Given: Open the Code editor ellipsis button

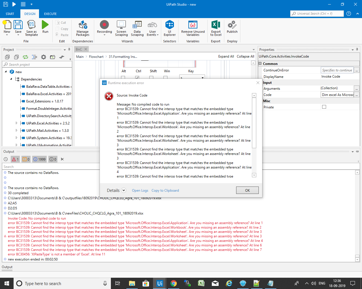Looking at the screenshot, I should pyautogui.click(x=357, y=95).
